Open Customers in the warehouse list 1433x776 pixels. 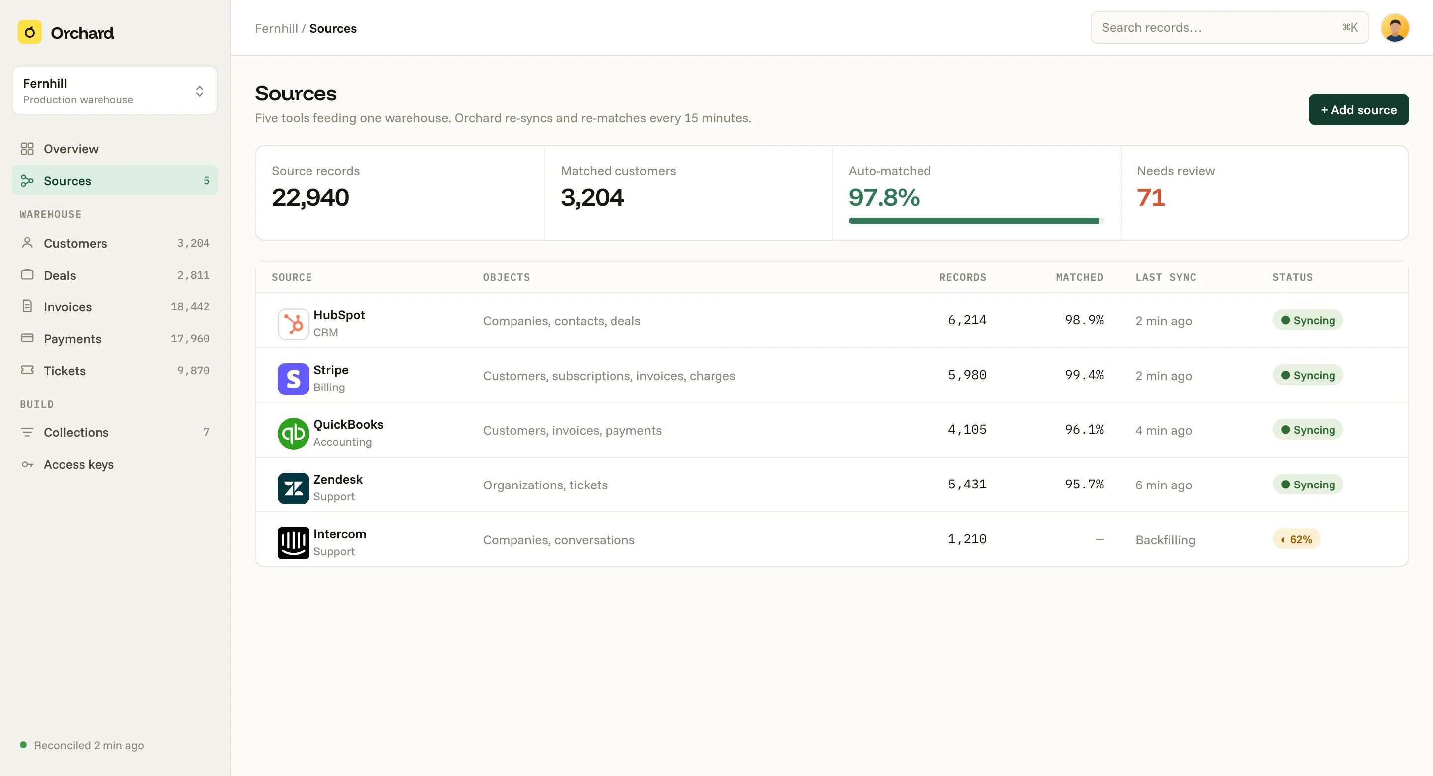click(x=114, y=243)
